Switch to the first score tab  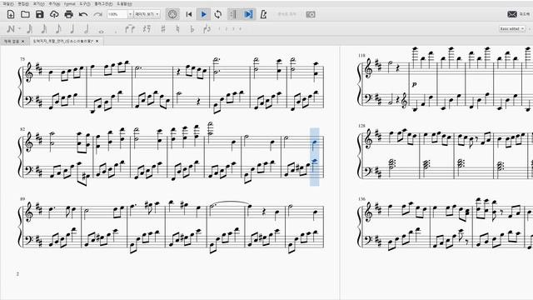(12, 41)
